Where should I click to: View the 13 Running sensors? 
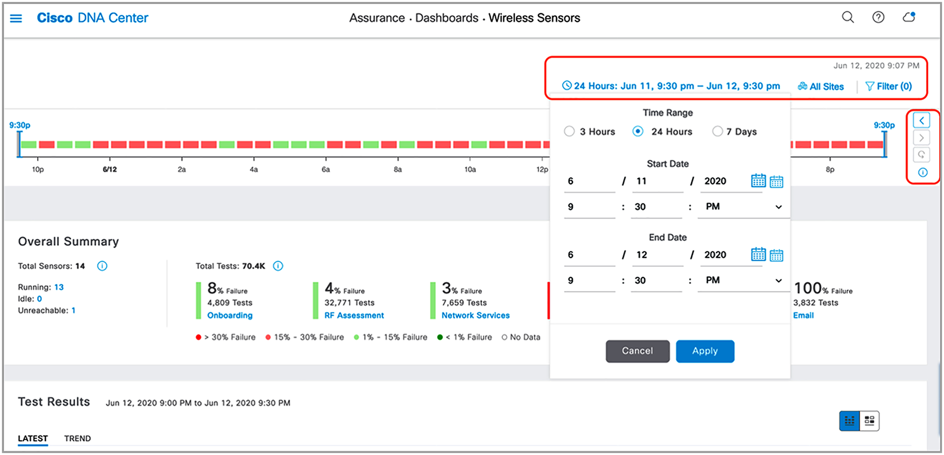coord(59,287)
